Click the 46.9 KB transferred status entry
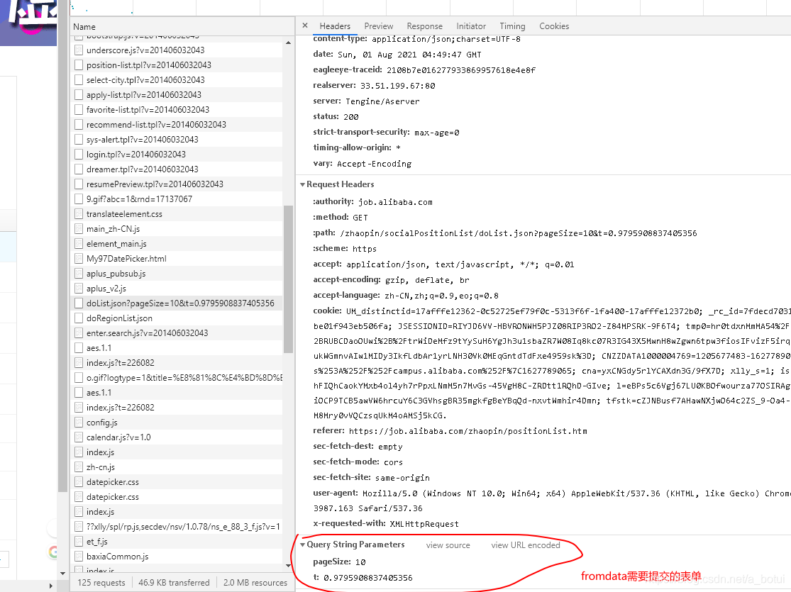The width and height of the screenshot is (791, 592). (x=174, y=582)
